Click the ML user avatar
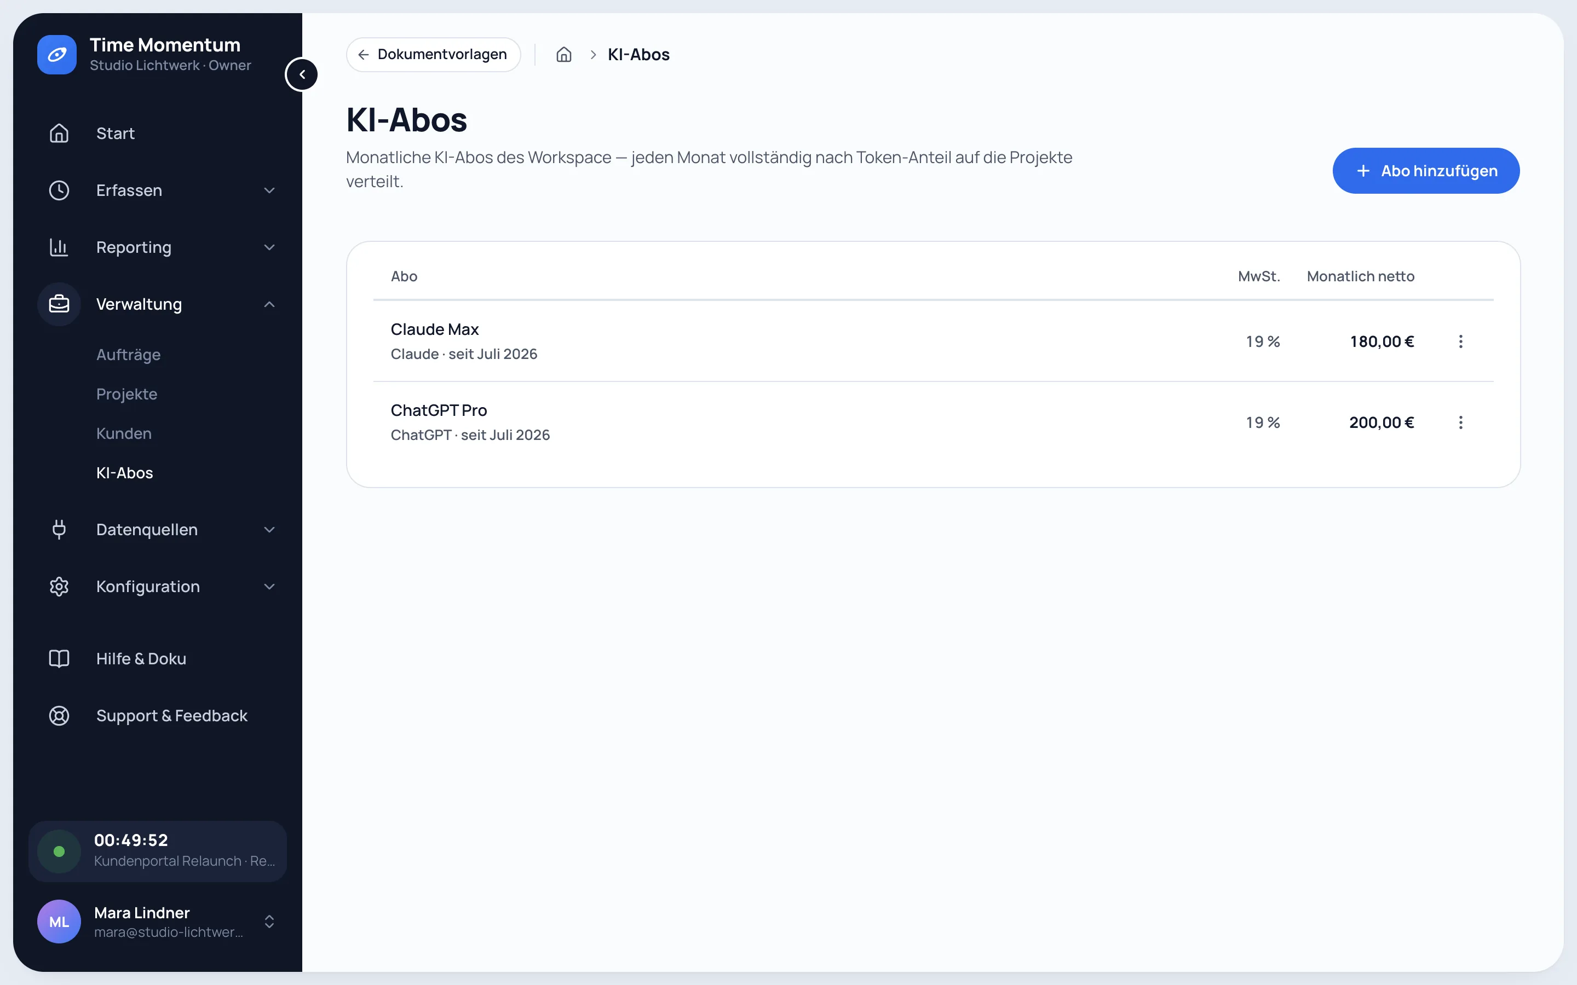 (59, 921)
